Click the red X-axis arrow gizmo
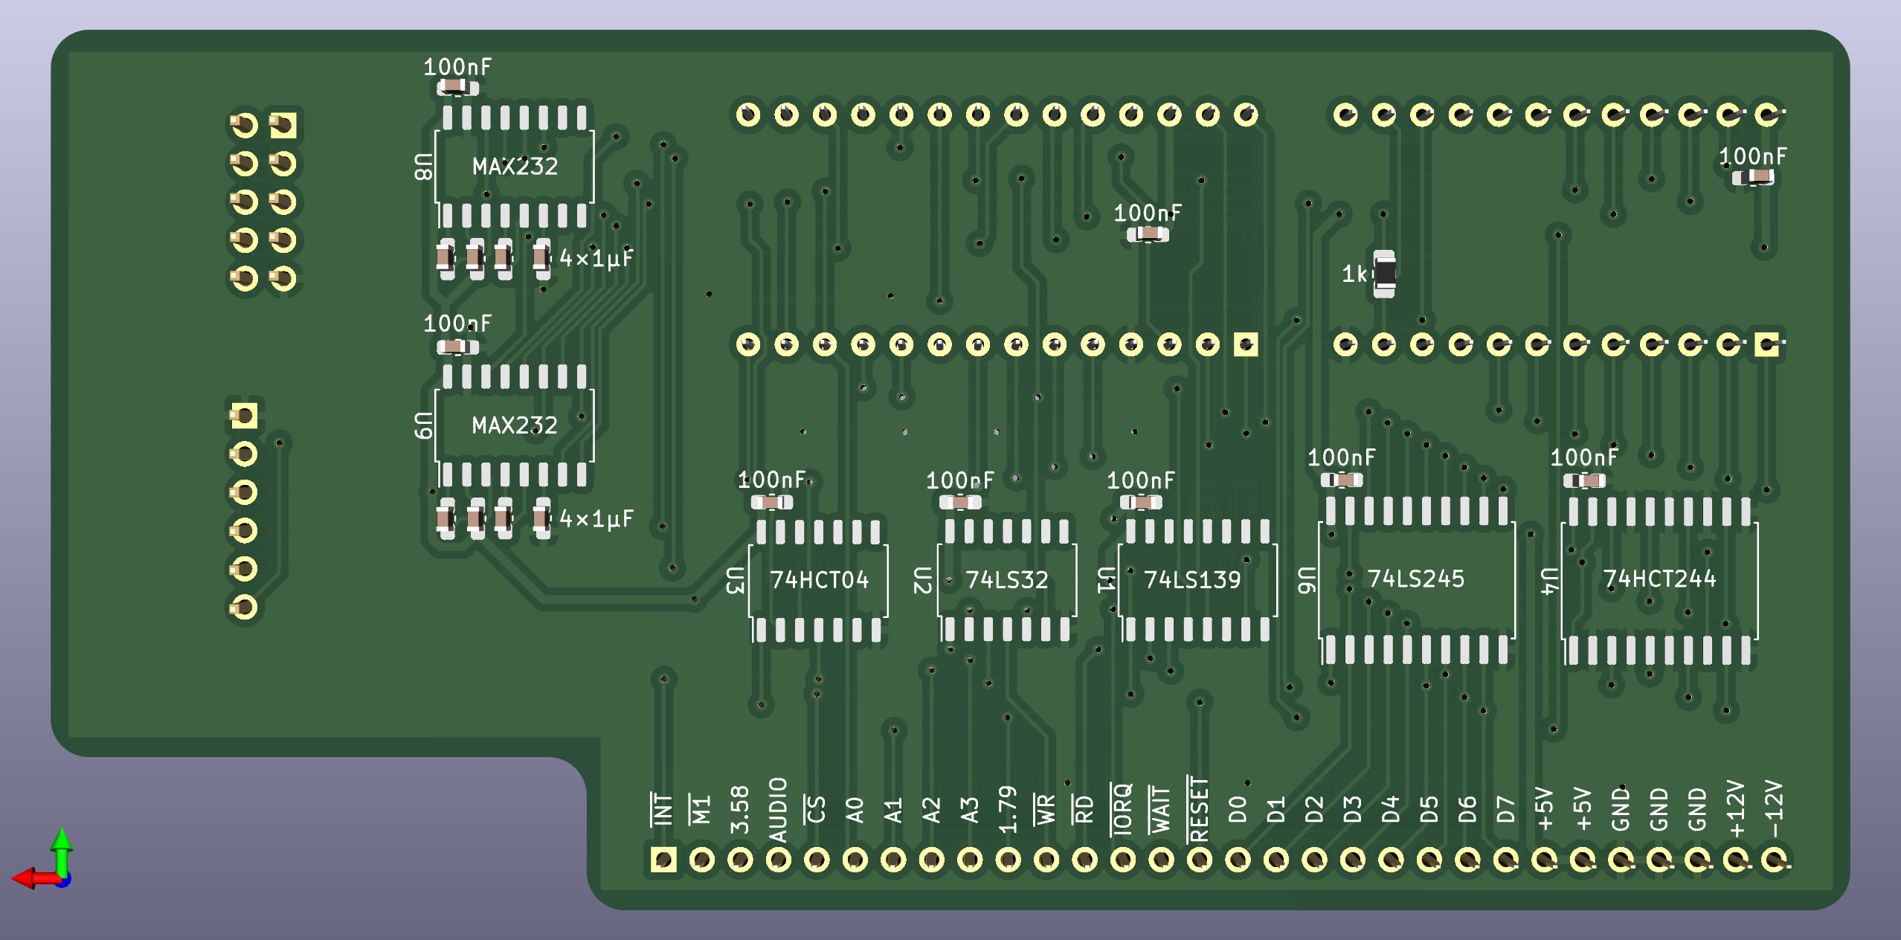The width and height of the screenshot is (1901, 940). click(30, 878)
